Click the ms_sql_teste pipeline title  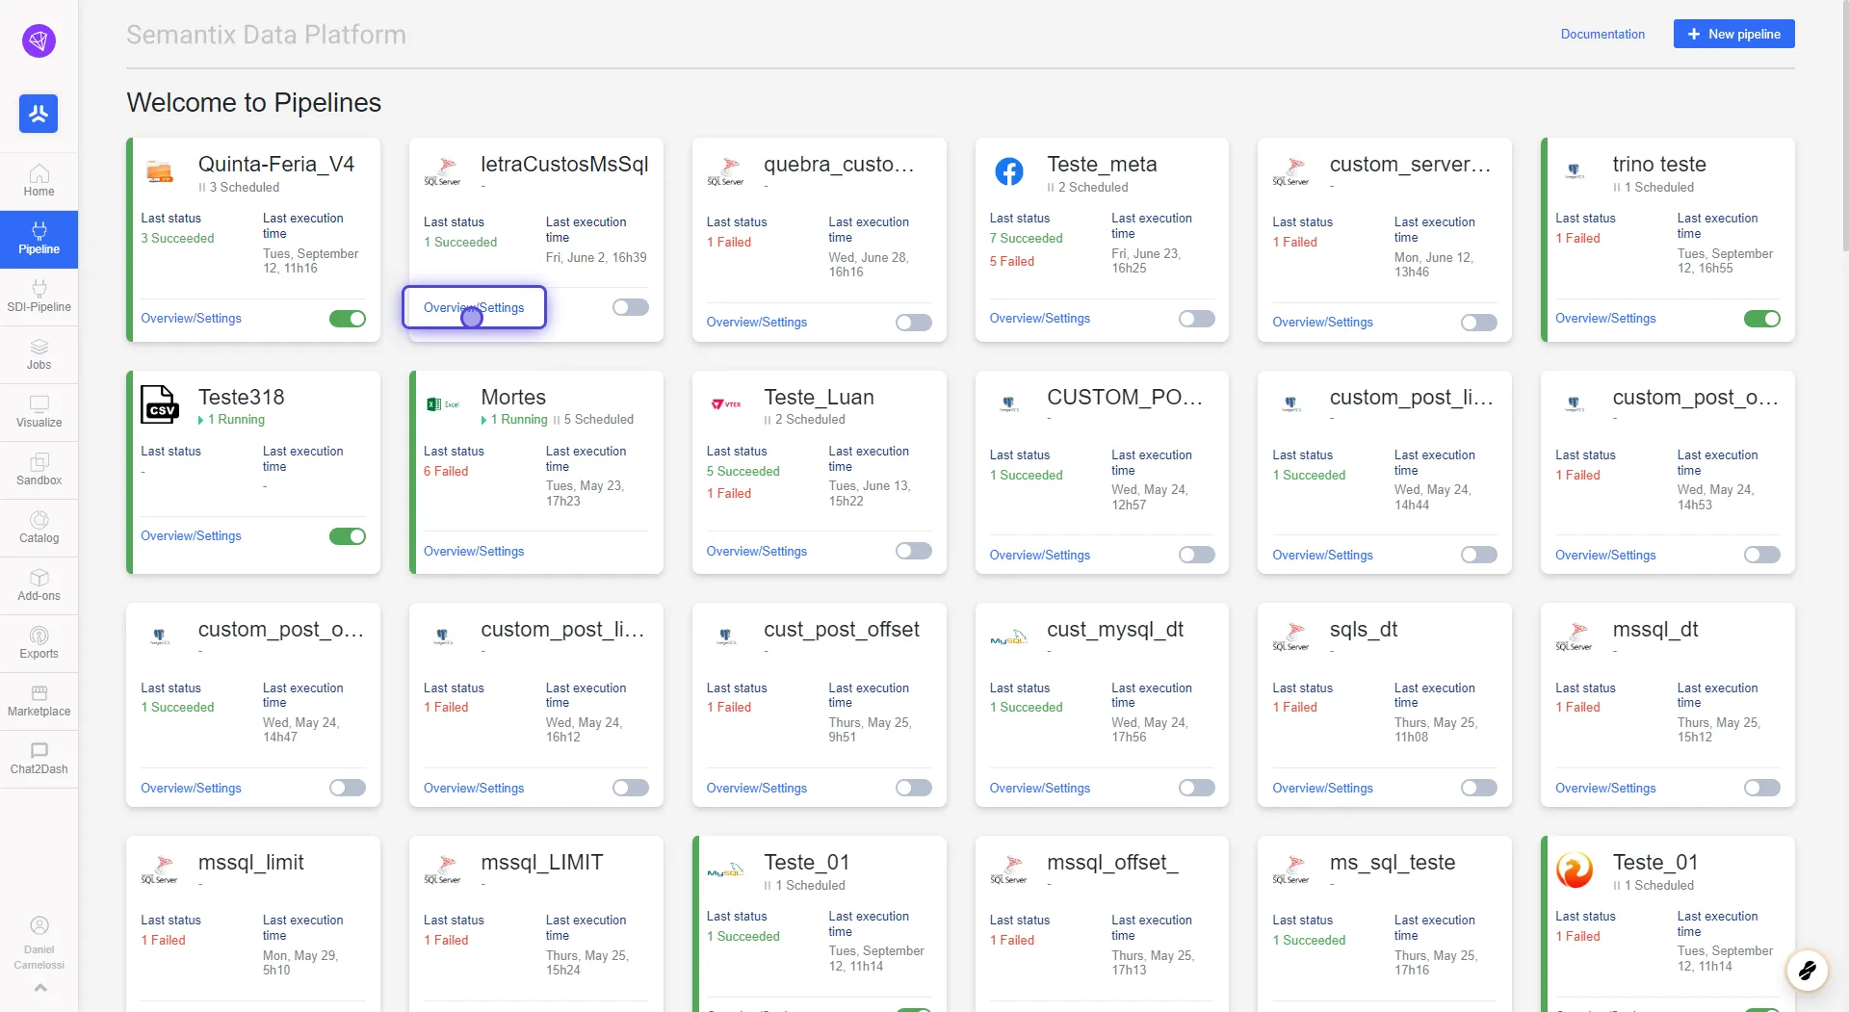click(x=1392, y=863)
